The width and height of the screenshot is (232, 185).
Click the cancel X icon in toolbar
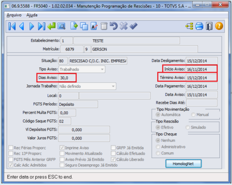pos(124,26)
